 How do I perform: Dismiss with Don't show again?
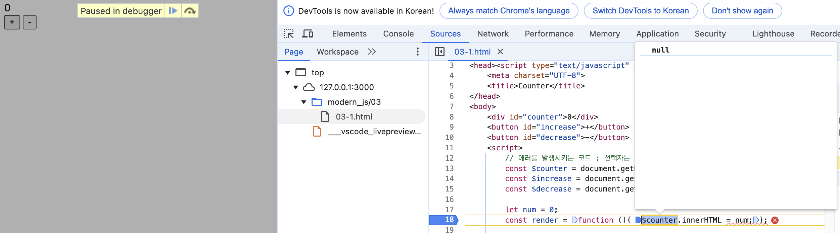pyautogui.click(x=742, y=11)
